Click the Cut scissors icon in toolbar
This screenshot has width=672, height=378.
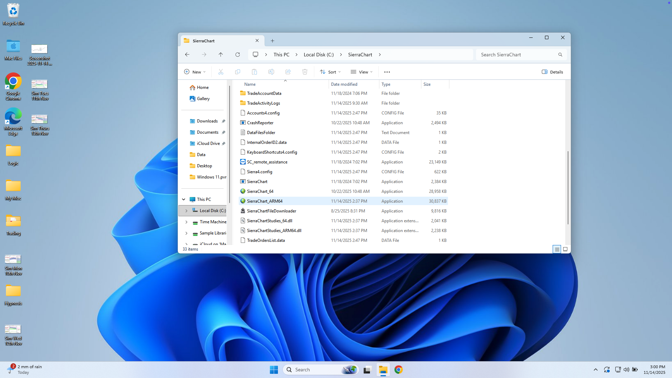[221, 72]
